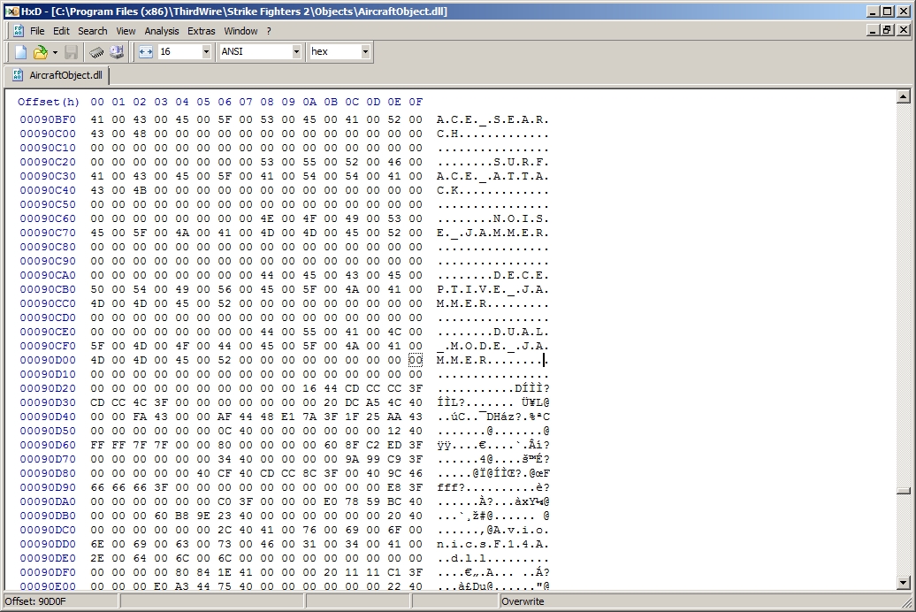This screenshot has height=612, width=916.
Task: Open the File menu
Action: click(x=37, y=31)
